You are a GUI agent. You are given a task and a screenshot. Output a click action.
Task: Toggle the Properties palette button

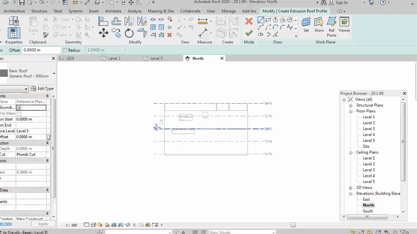14,32
